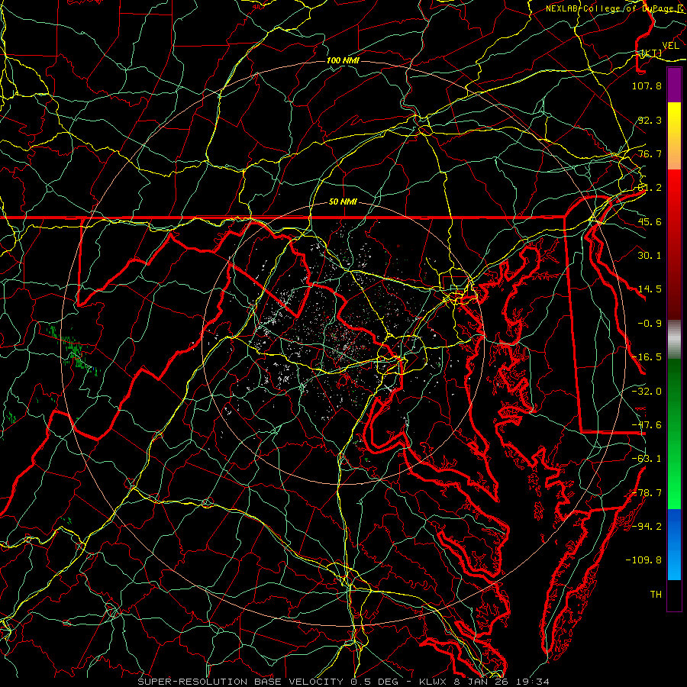Select the -78.7 velocity scale label
687x687 pixels.
(x=647, y=493)
